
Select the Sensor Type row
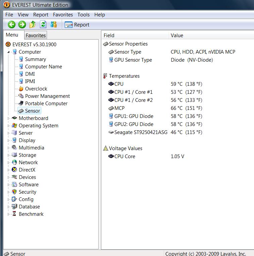pyautogui.click(x=171, y=52)
